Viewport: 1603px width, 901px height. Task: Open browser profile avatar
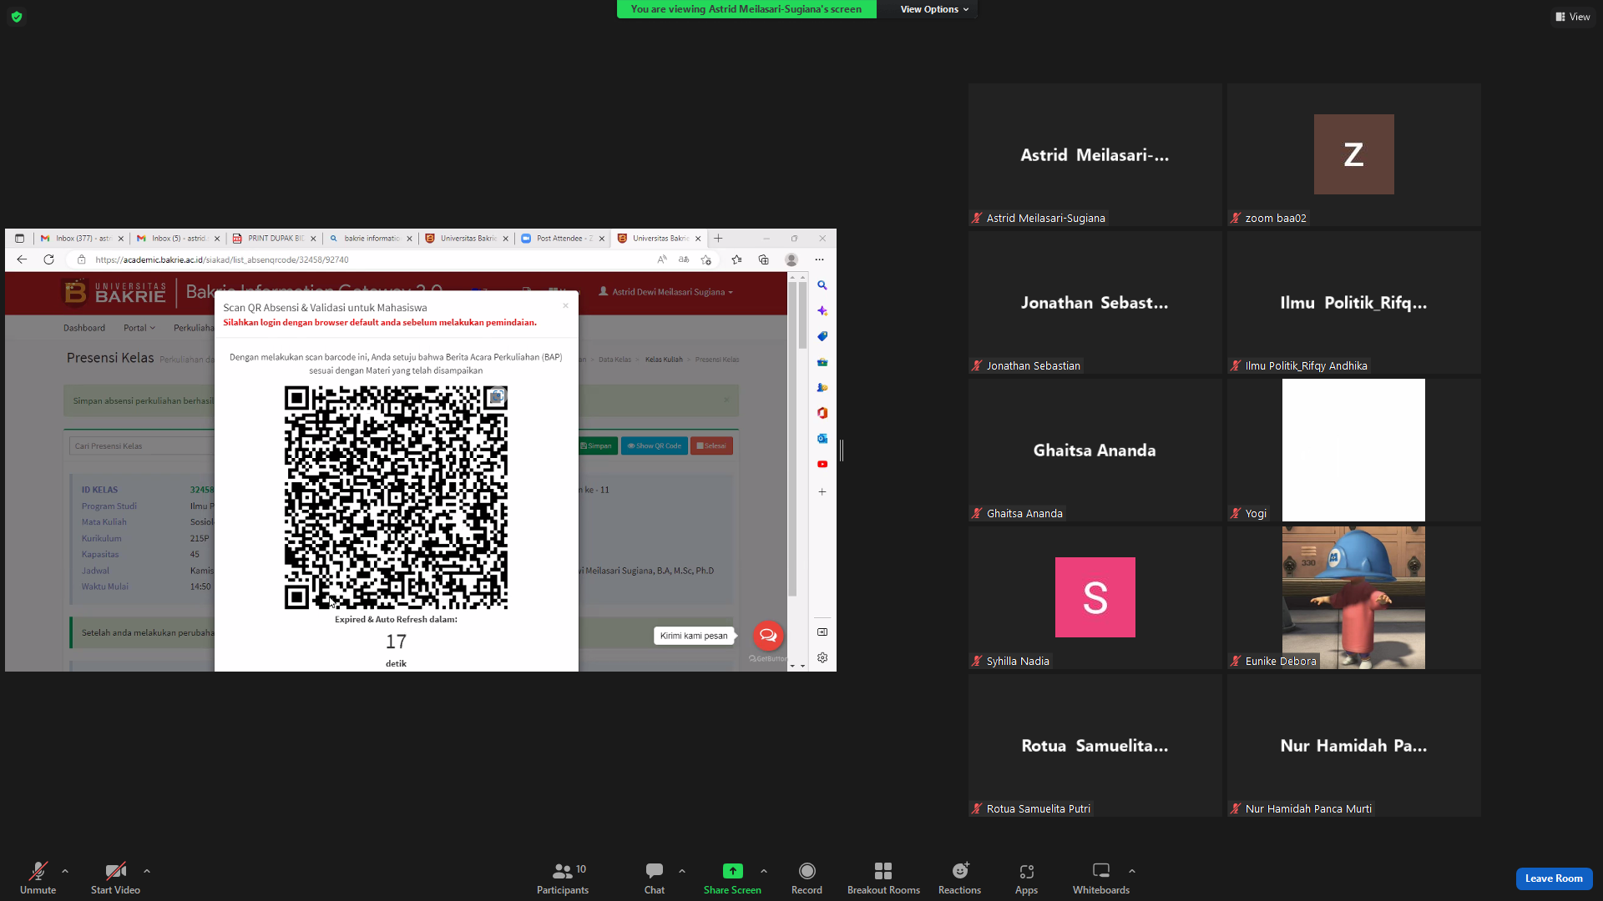pos(791,259)
